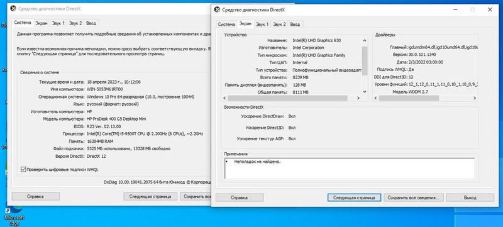Open Звук 1 tab in the back window
The height and width of the screenshot is (227, 503).
pos(58,23)
